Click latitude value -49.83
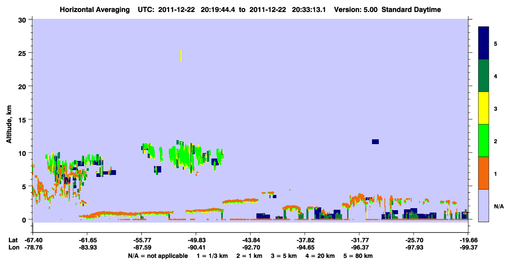Screen dimensions: 520x267 pos(196,240)
